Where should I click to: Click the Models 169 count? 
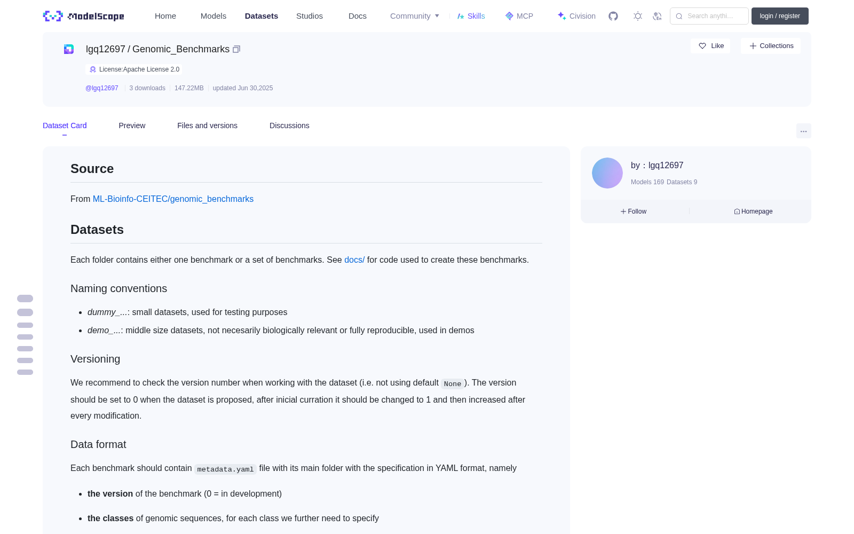647,182
